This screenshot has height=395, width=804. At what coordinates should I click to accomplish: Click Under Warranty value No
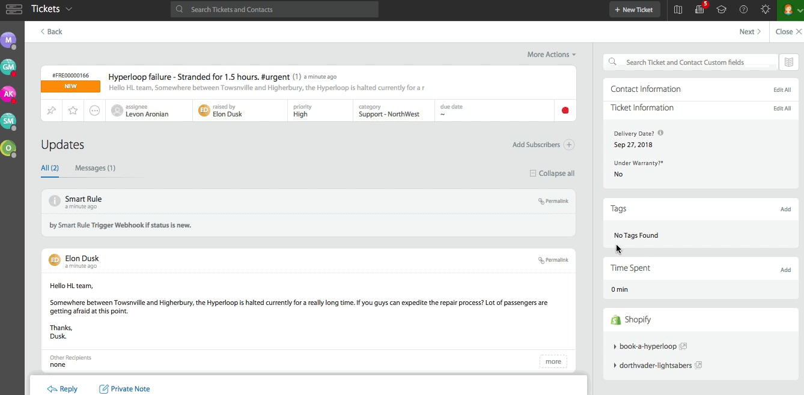(618, 174)
